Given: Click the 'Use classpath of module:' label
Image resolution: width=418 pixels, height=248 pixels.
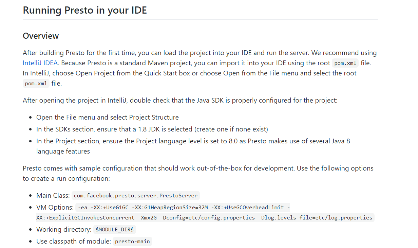Looking at the screenshot, I should click(74, 242).
